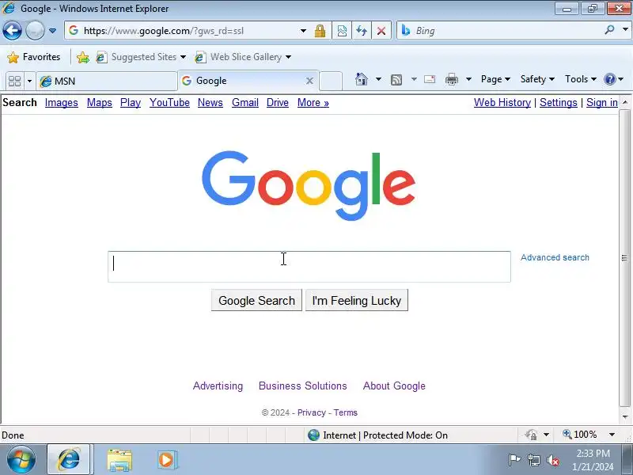
Task: Open the Gmail link
Action: pos(245,103)
